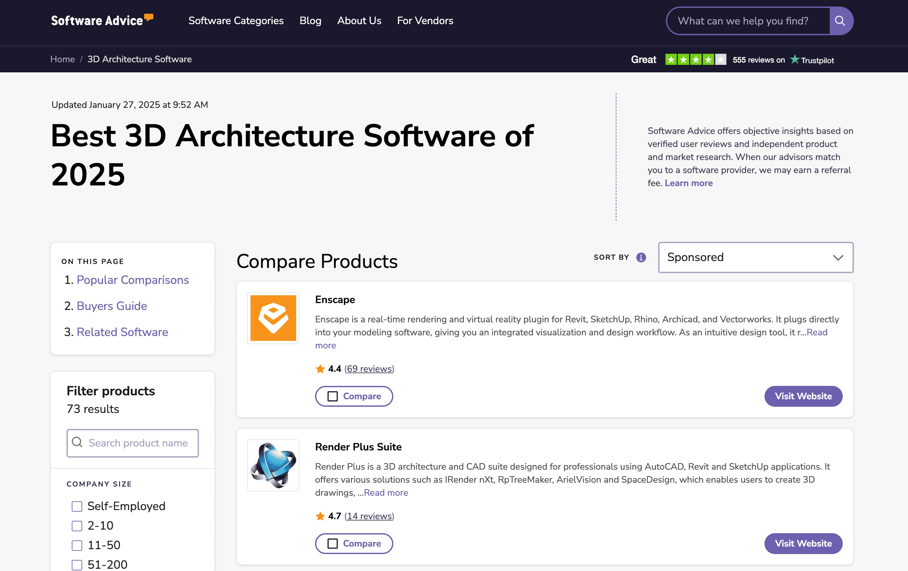This screenshot has height=571, width=908.
Task: Click the magnifier icon in product search
Action: pyautogui.click(x=77, y=442)
